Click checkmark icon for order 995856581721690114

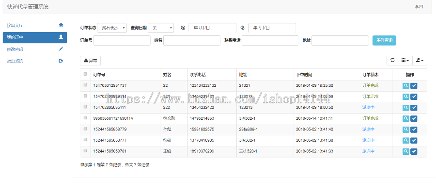point(414,119)
